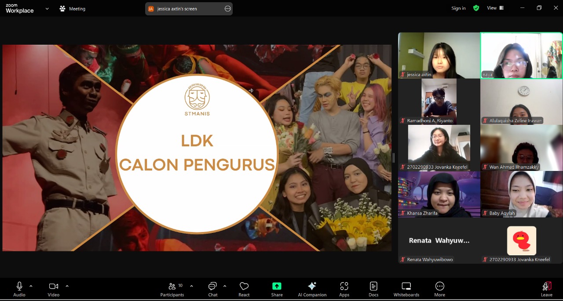Click the Sign in link

click(x=458, y=8)
